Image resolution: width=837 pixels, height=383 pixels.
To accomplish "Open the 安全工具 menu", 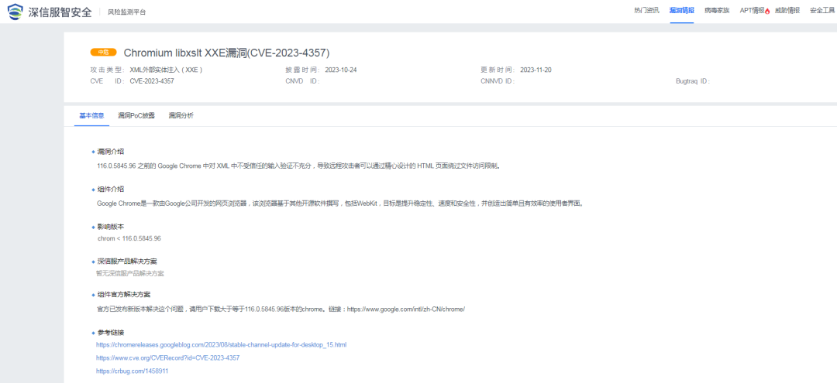I will 822,11.
